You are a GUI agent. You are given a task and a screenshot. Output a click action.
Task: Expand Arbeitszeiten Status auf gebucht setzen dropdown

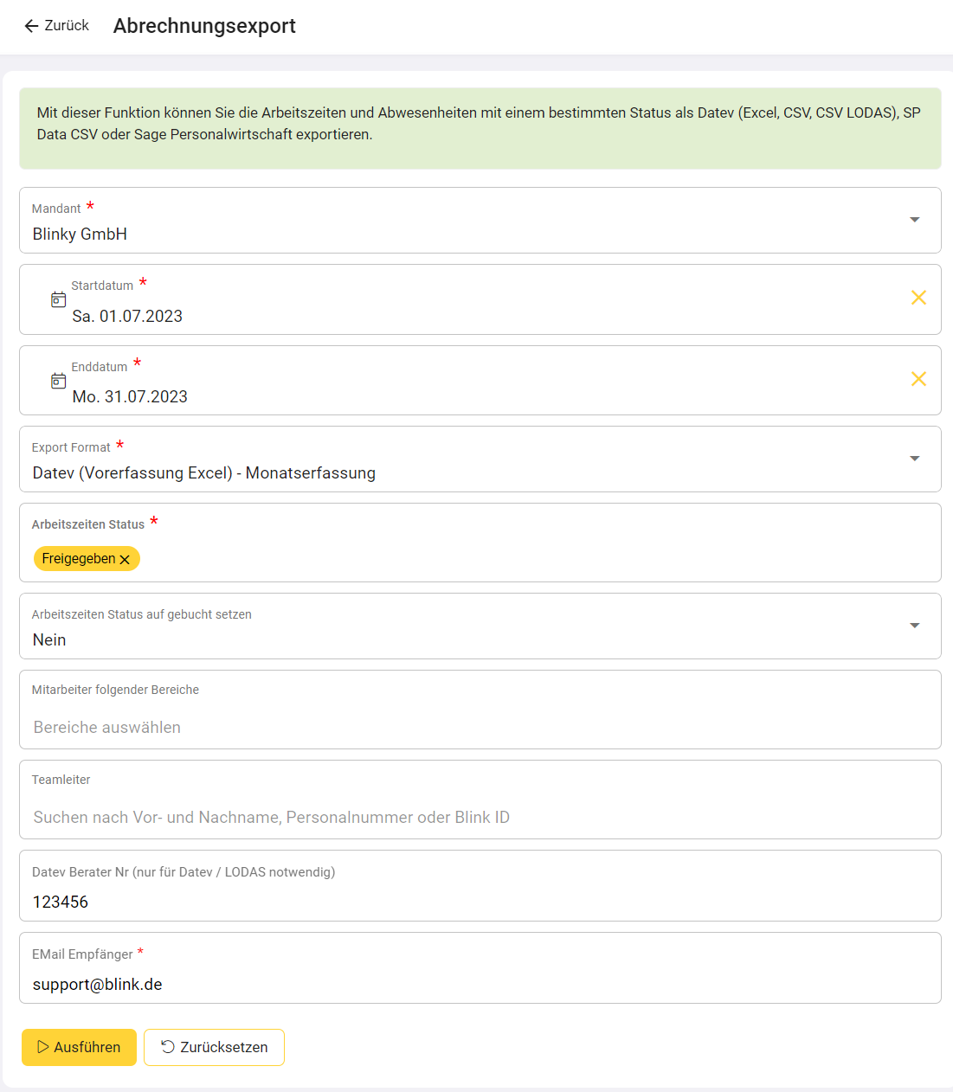pyautogui.click(x=914, y=626)
